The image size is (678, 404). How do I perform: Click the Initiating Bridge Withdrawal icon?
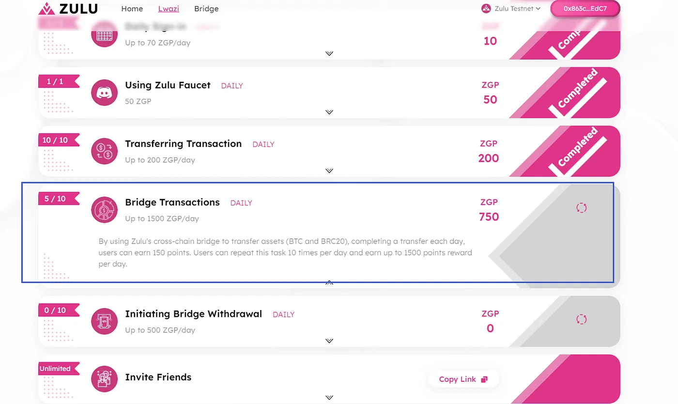click(105, 321)
